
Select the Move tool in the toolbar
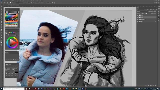(1, 7)
